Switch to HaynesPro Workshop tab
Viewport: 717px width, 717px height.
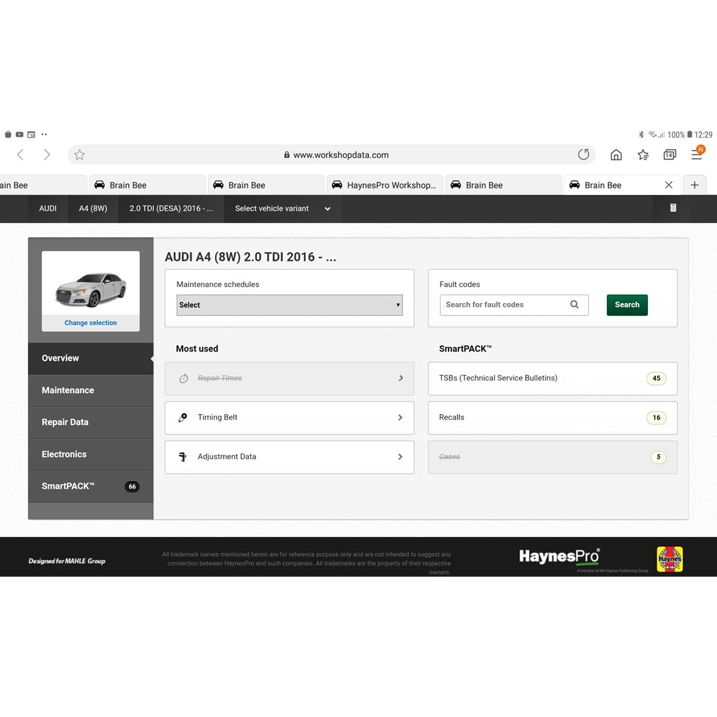[x=385, y=184]
